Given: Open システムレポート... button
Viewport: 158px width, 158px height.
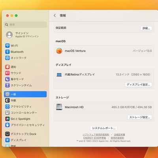Looking at the screenshot, I should pos(104,128).
